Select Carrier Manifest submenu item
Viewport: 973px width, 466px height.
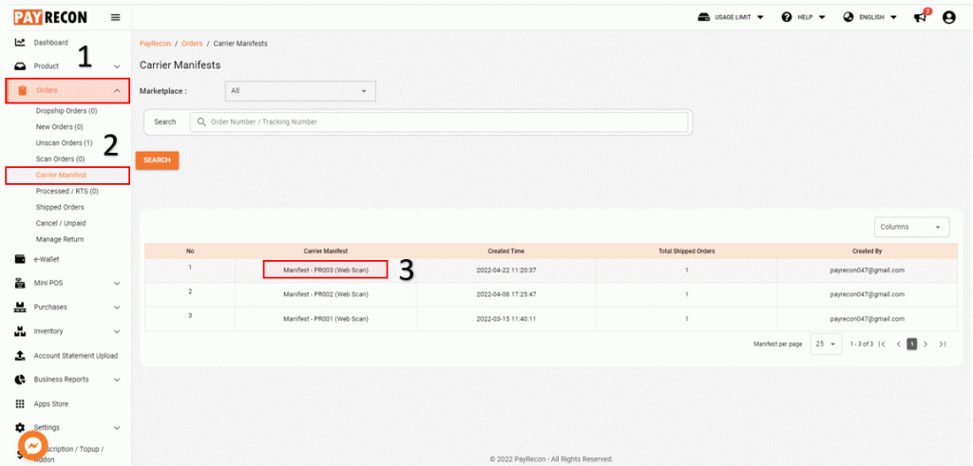click(x=61, y=176)
